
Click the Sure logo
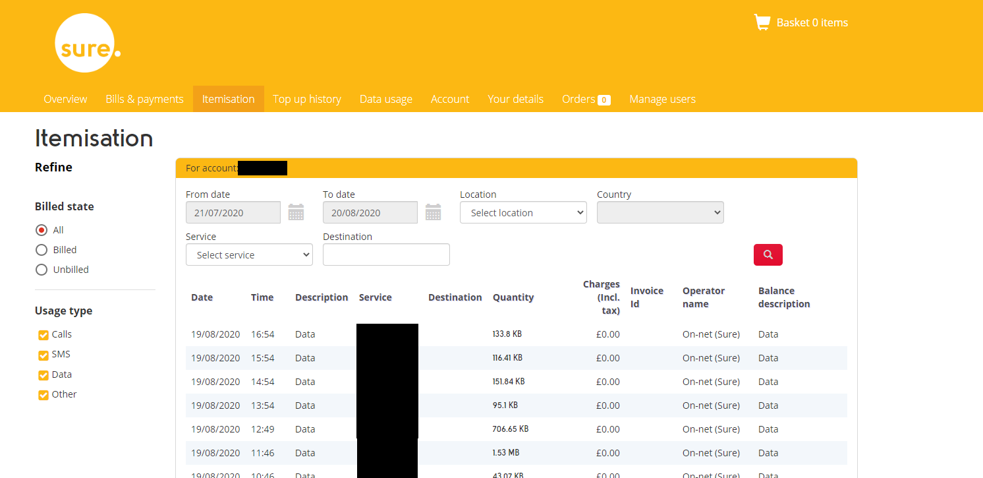[x=86, y=44]
